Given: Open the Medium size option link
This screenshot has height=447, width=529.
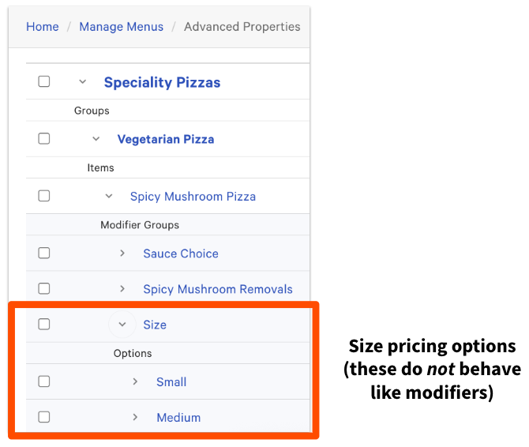Looking at the screenshot, I should coord(178,417).
